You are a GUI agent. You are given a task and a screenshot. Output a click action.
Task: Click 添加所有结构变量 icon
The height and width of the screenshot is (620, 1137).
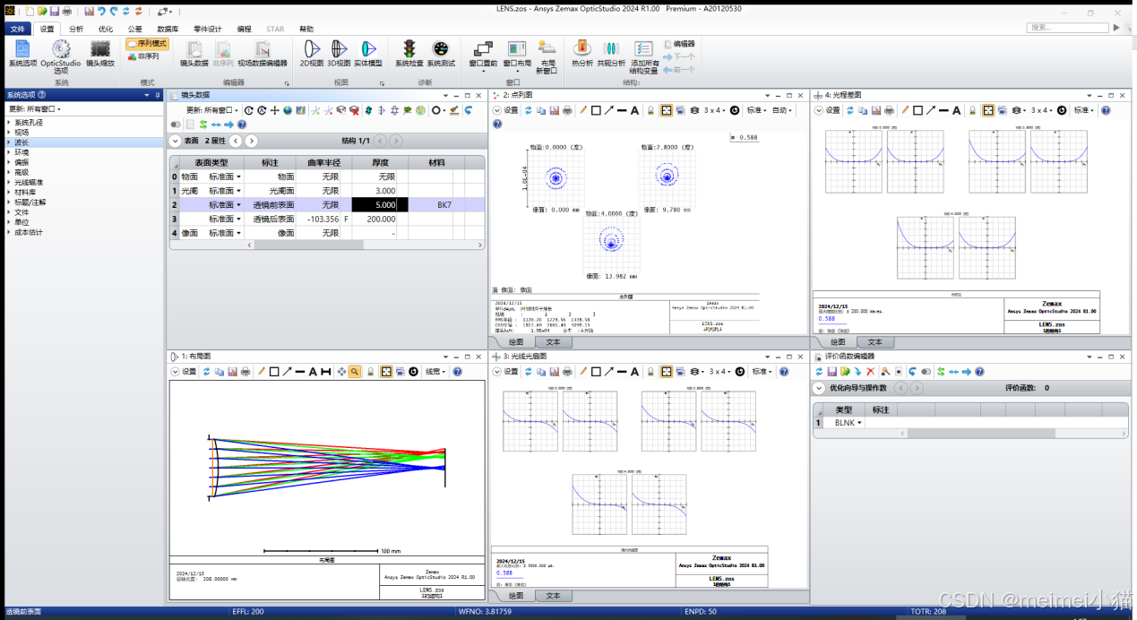pyautogui.click(x=644, y=56)
